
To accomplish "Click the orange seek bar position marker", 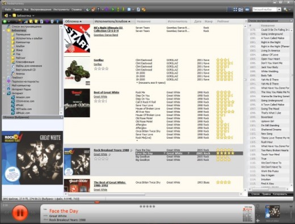I will click(97, 202).
